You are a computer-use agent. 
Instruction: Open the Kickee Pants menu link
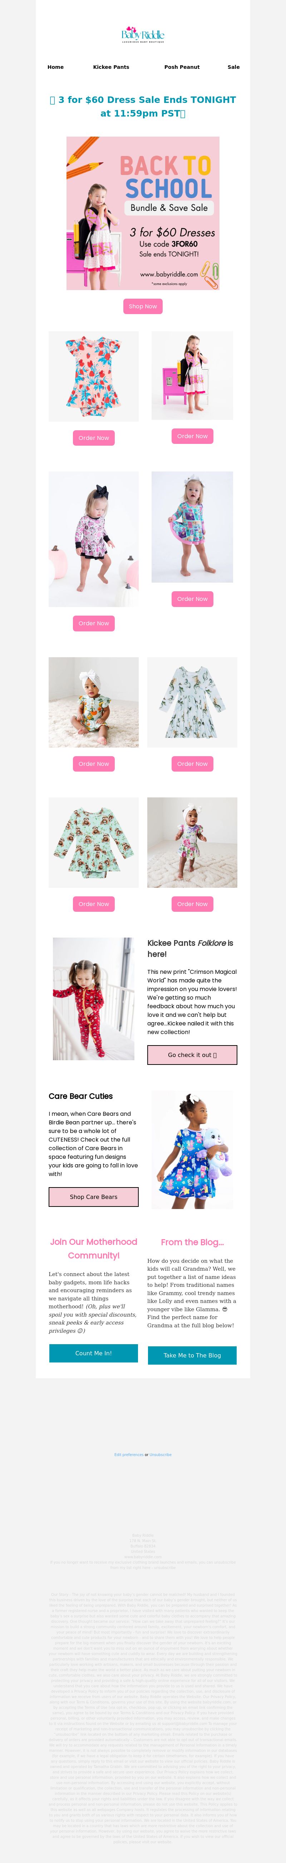111,67
